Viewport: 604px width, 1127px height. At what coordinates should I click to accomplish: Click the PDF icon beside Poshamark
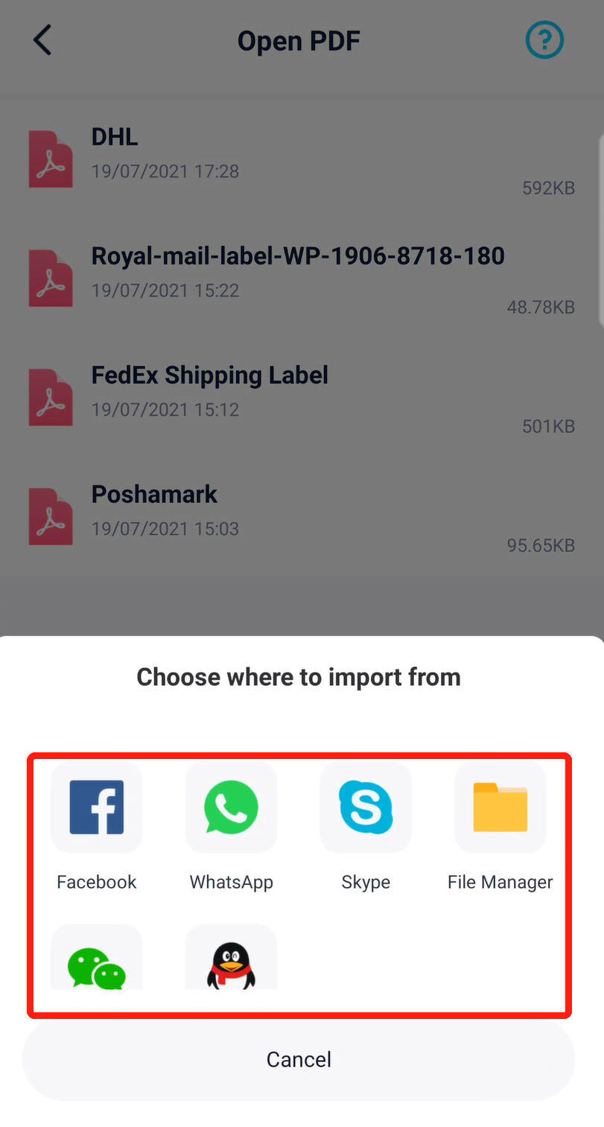click(51, 516)
